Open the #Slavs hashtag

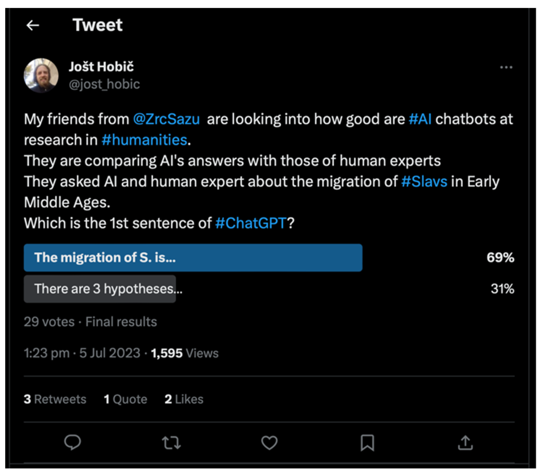point(424,181)
